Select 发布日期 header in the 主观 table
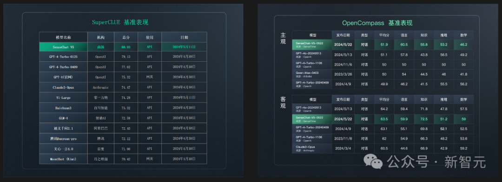This screenshot has width=502, height=182. tap(343, 35)
